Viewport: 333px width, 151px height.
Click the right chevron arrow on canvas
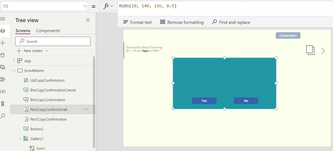tap(323, 51)
